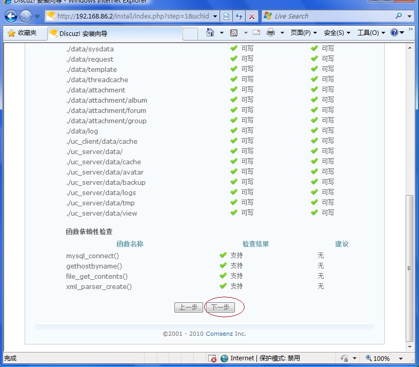This screenshot has height=367, width=419.
Task: Click the zoom magnifier 100% button
Action: pos(377,358)
